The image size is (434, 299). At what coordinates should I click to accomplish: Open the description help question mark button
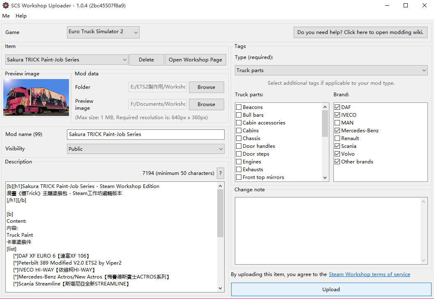click(220, 173)
